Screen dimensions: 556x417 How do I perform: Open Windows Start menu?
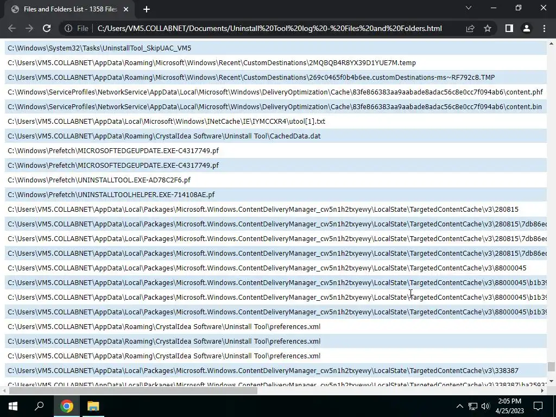[13, 406]
